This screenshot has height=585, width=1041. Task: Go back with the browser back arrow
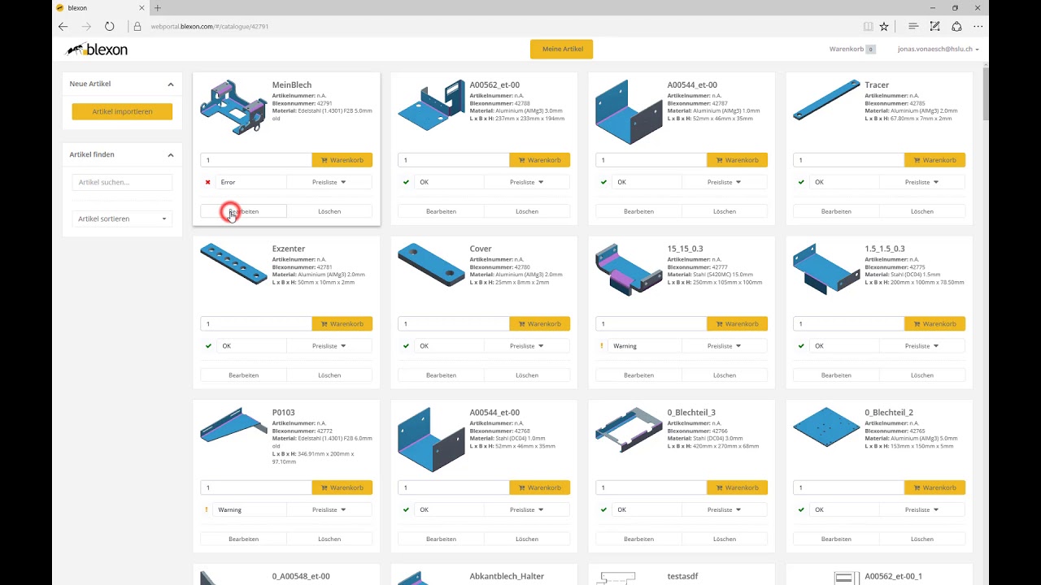click(63, 26)
